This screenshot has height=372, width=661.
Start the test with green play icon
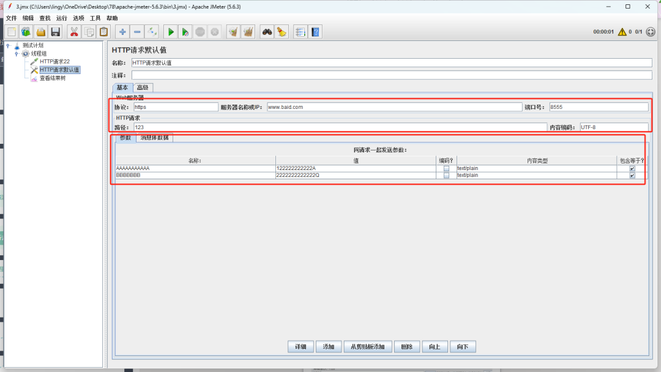[171, 32]
